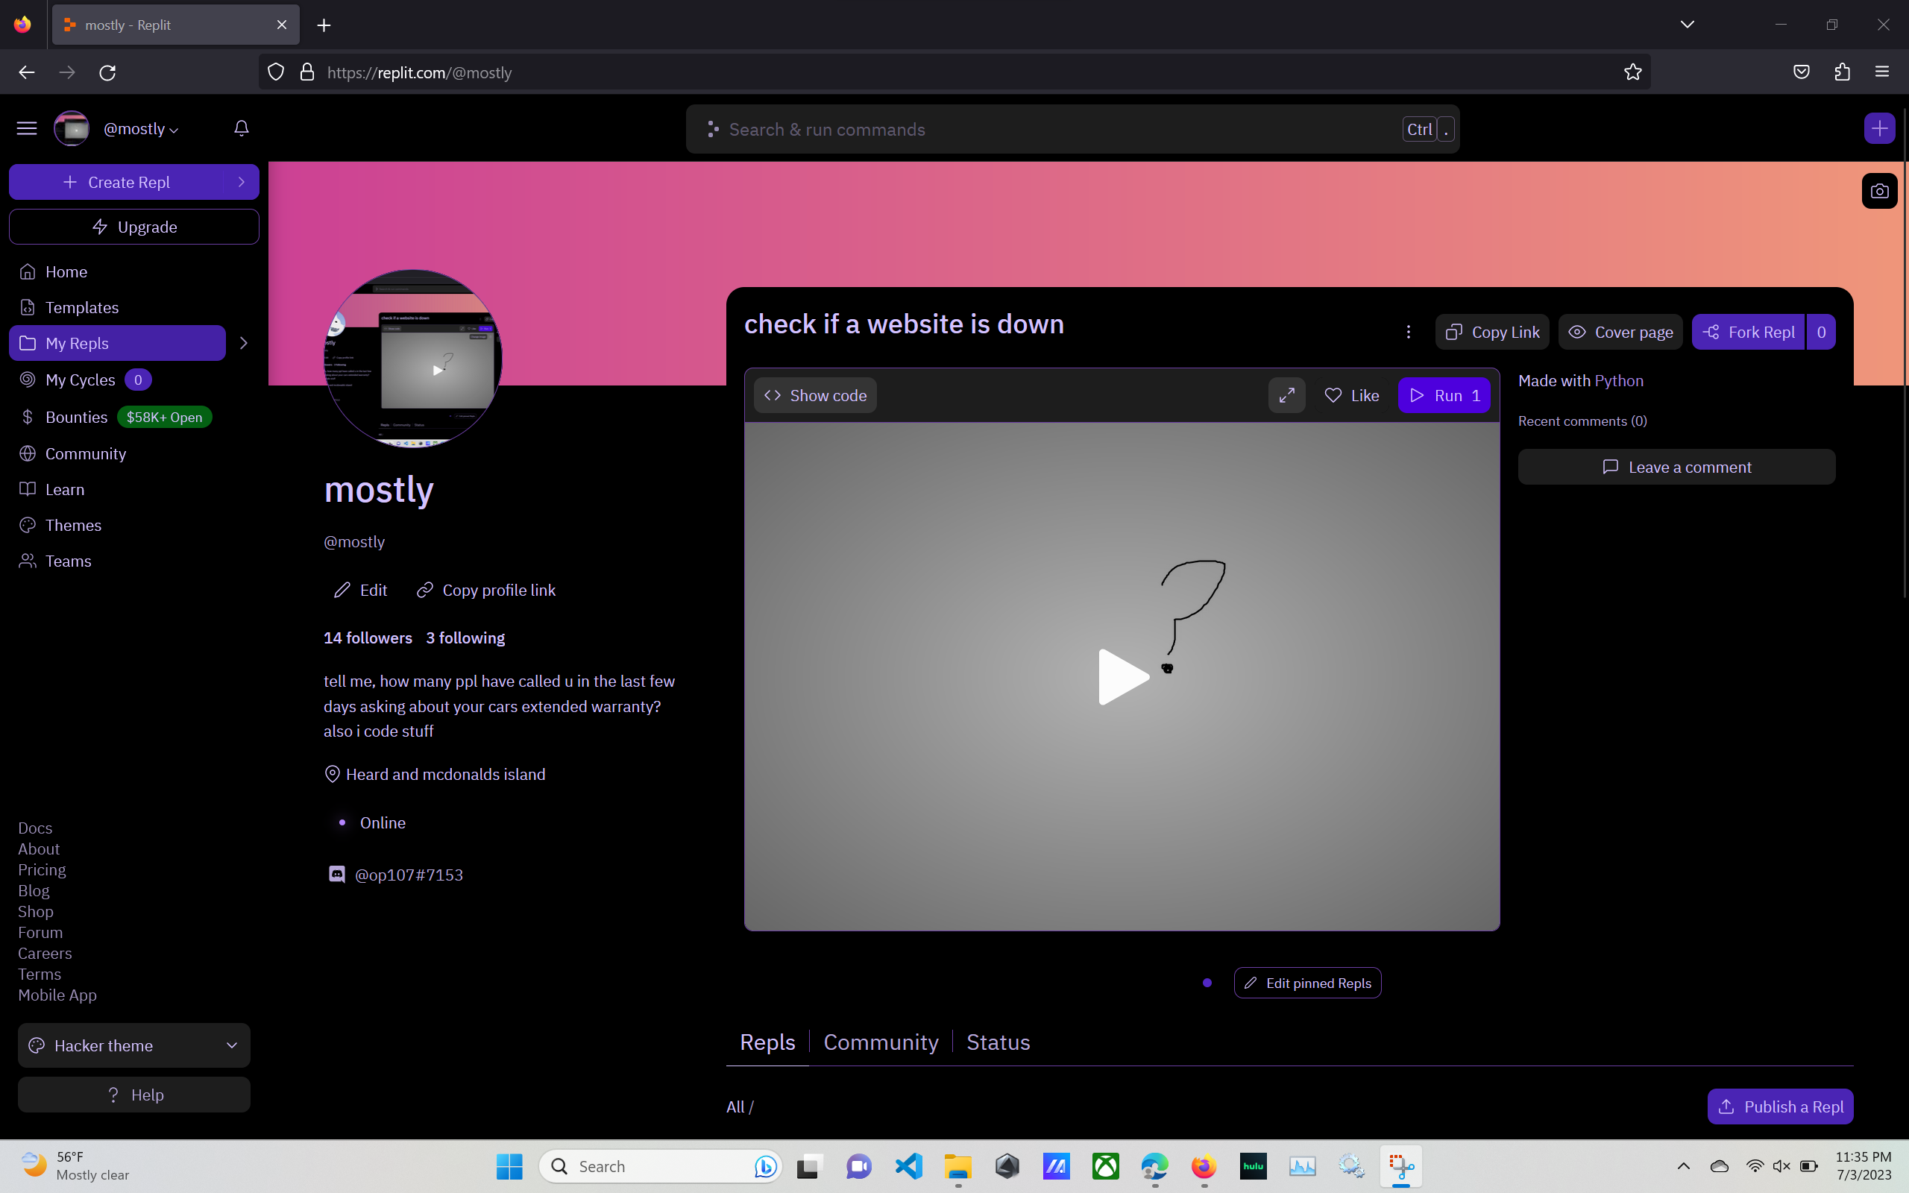Play the Repl preview
Viewport: 1909px width, 1193px height.
pos(1122,677)
